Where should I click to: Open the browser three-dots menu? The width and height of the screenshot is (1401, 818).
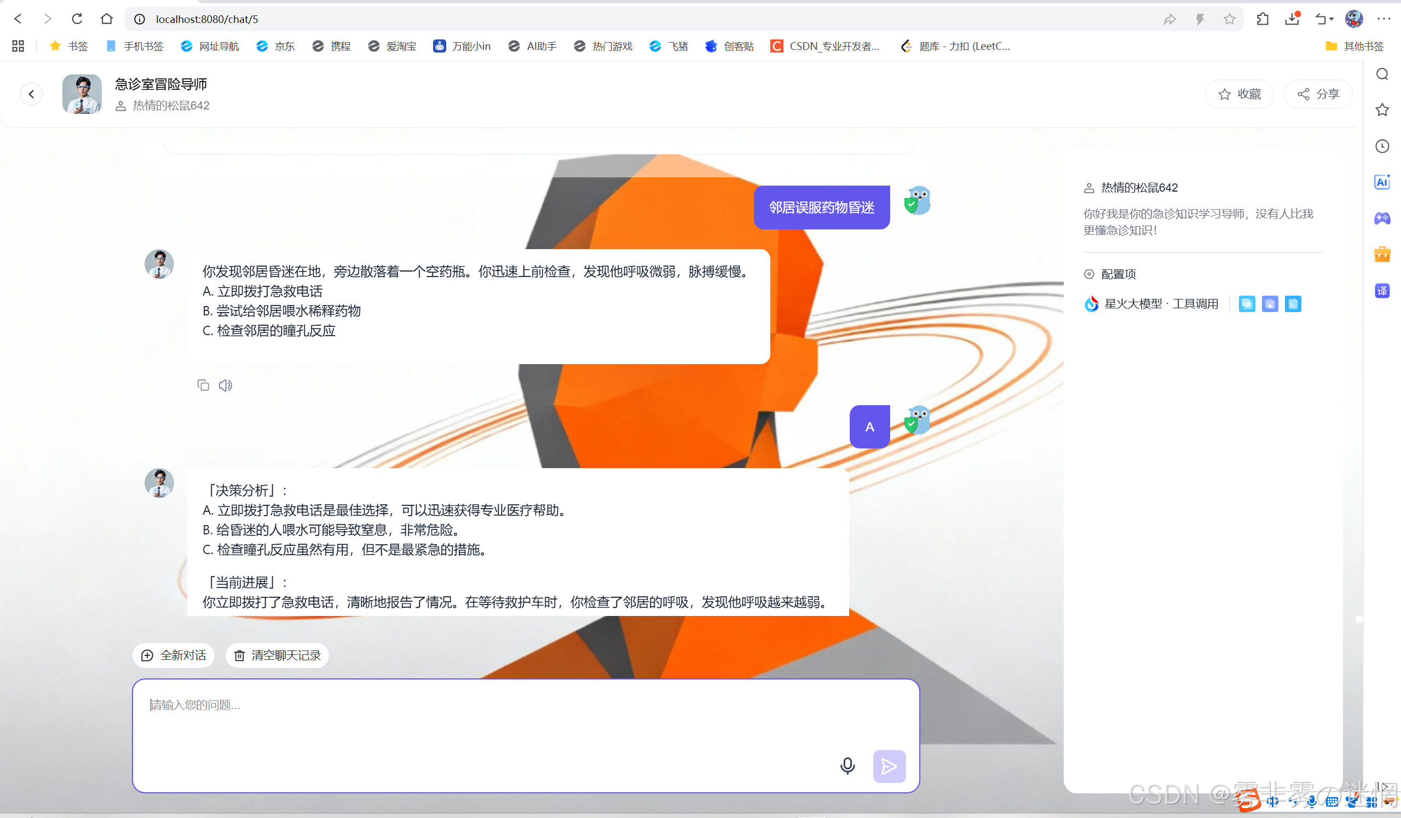1384,19
